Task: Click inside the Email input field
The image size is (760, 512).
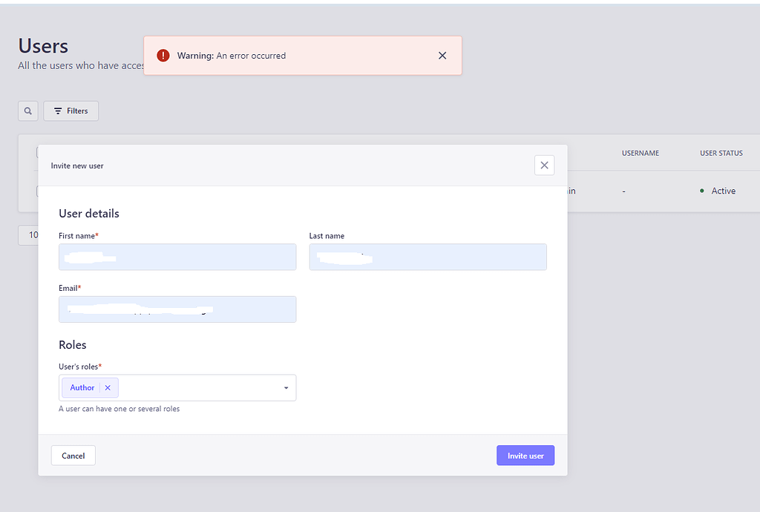Action: [x=177, y=309]
